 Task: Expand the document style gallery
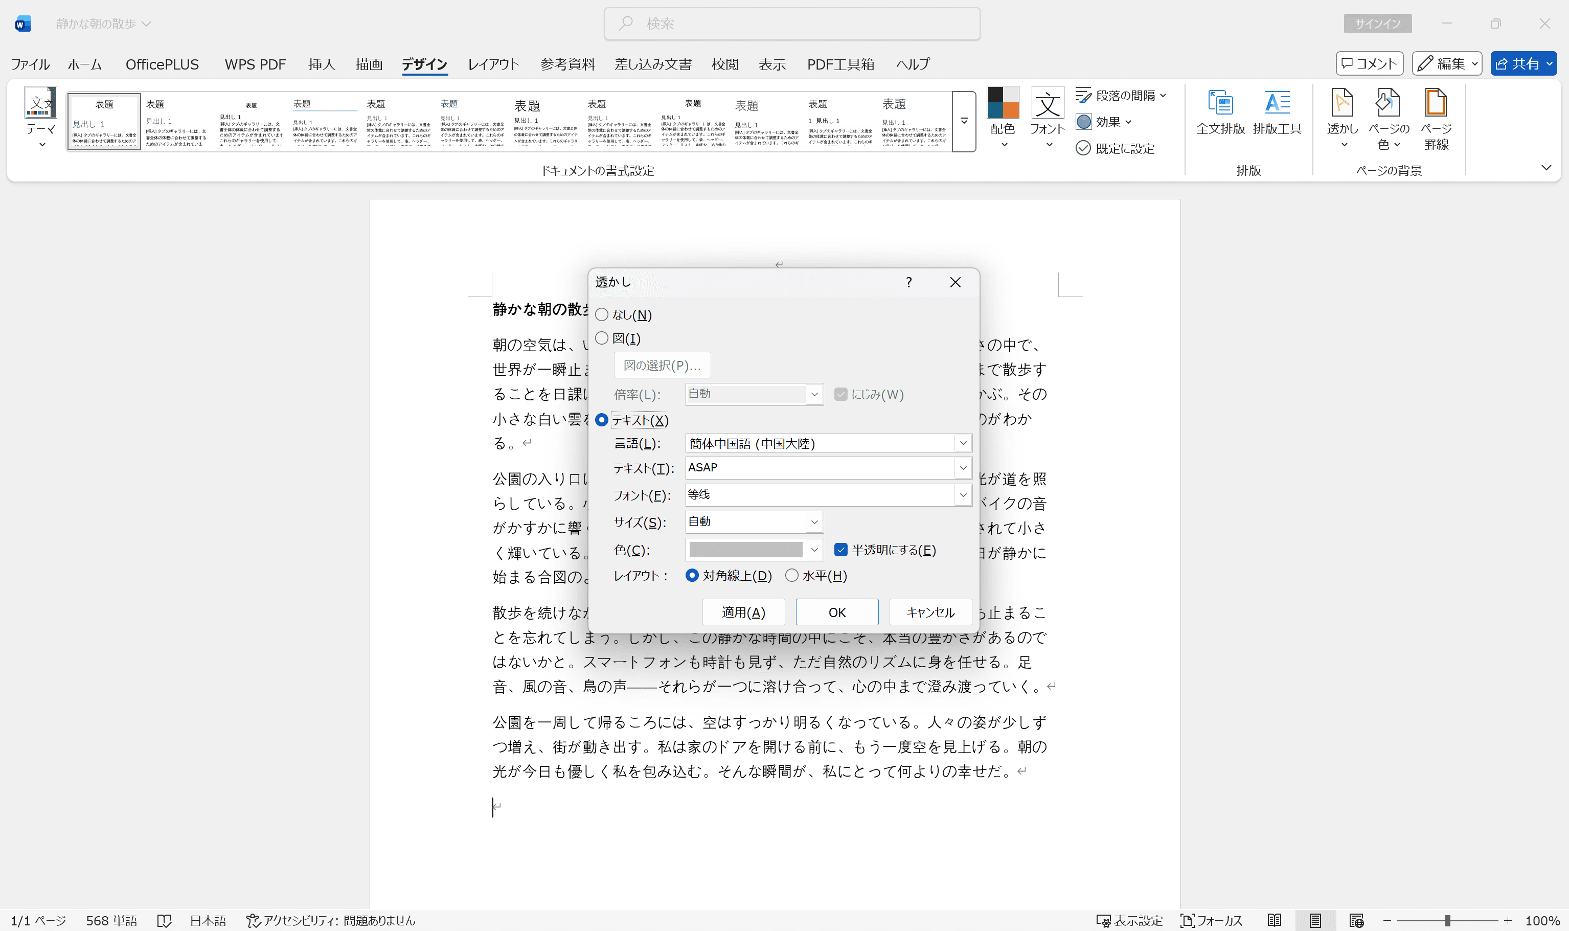tap(964, 121)
